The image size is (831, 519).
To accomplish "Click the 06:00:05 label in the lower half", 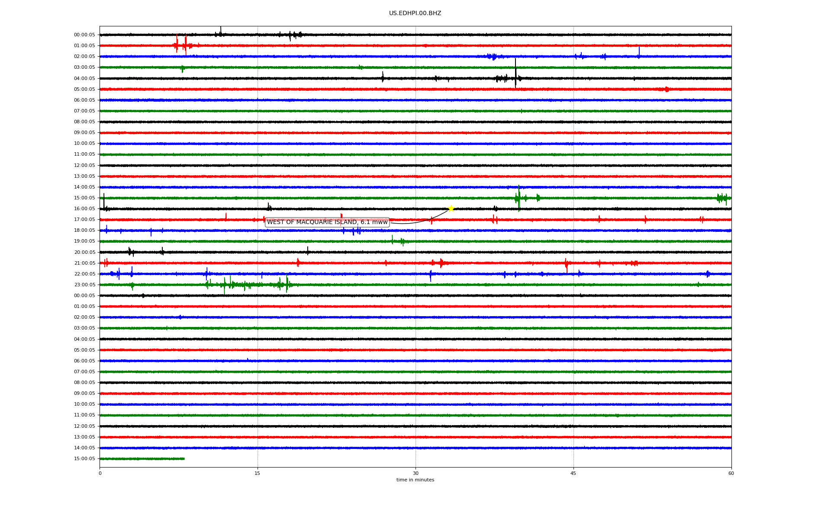I will tap(84, 361).
